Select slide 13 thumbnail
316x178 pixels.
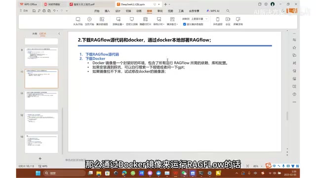coord(41,144)
